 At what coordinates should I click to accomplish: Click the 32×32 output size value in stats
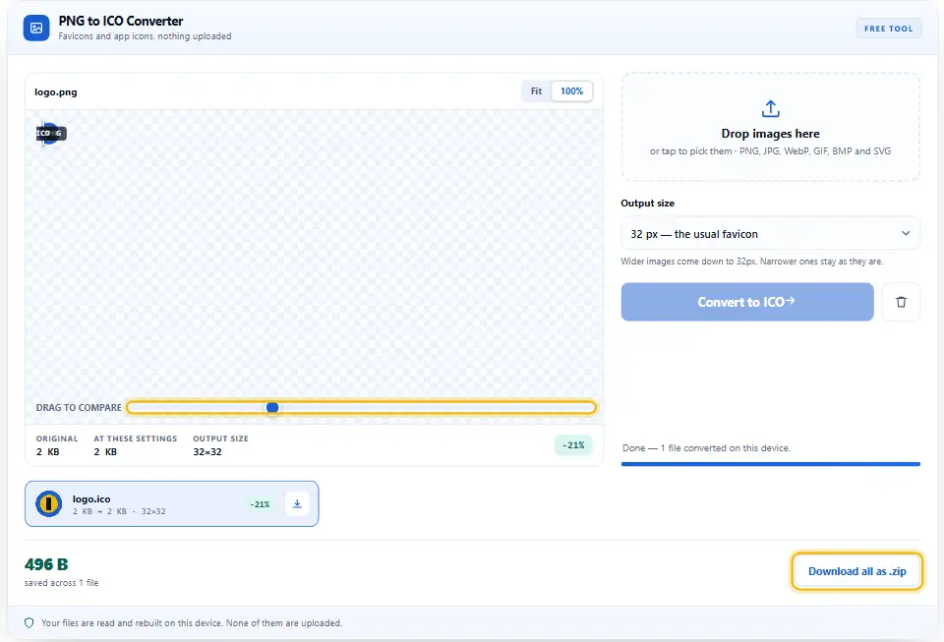tap(207, 452)
